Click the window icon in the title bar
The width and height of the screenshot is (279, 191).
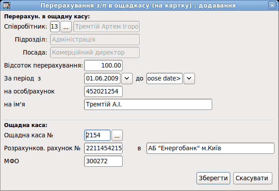[7, 5]
